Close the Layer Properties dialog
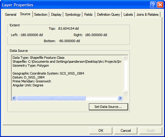 click(x=160, y=5)
